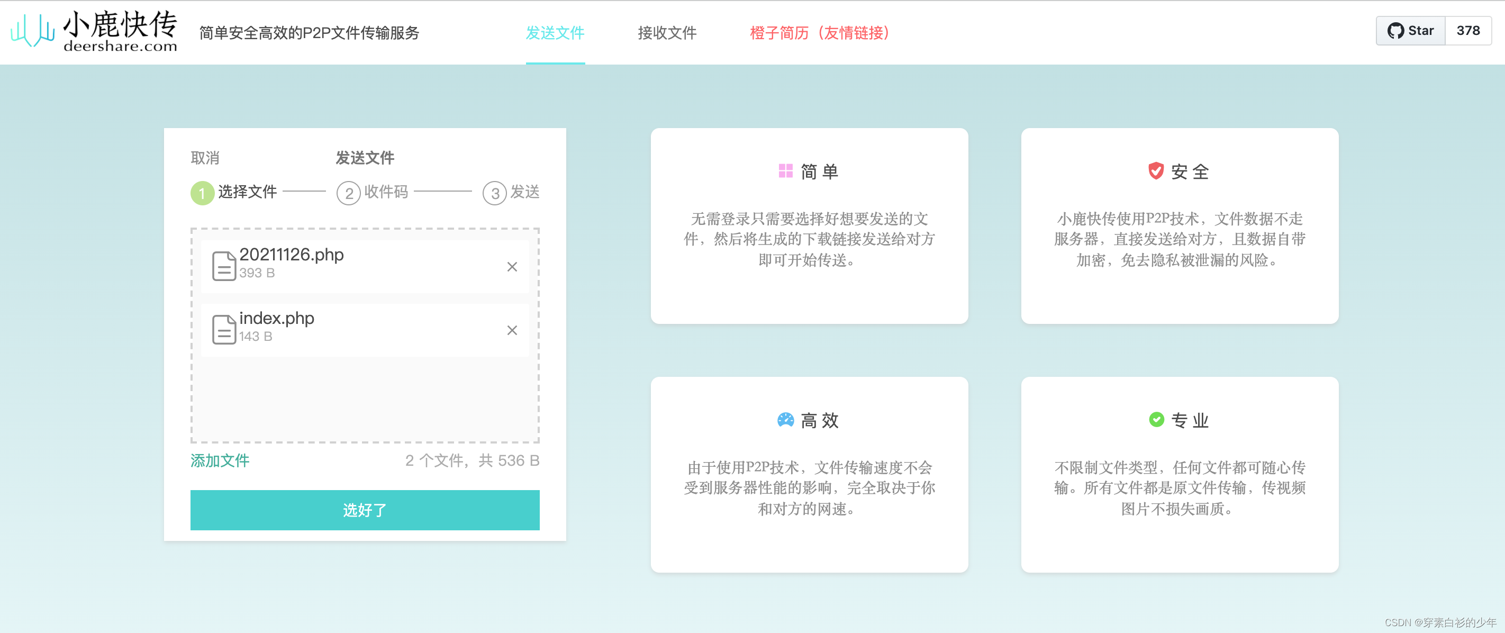Image resolution: width=1505 pixels, height=633 pixels.
Task: Click the pink grid icon beside 简单
Action: pos(786,170)
